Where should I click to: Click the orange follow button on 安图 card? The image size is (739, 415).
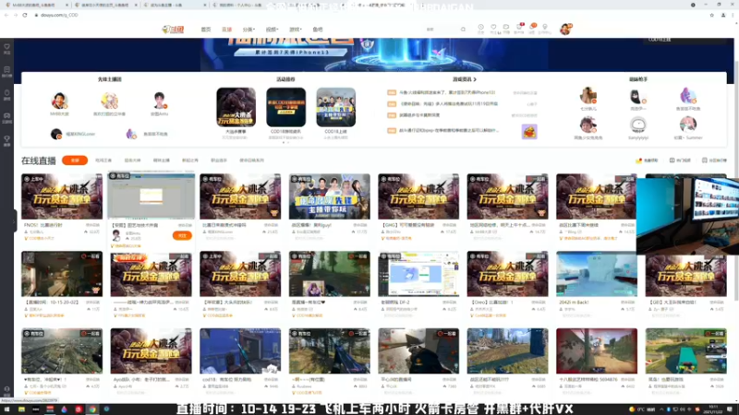[x=182, y=235]
